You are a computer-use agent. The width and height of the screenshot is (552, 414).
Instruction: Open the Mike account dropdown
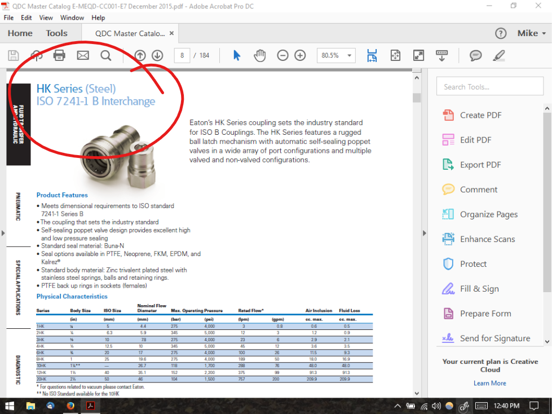point(532,33)
